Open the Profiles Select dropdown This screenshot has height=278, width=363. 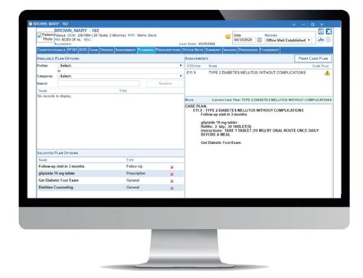(x=120, y=66)
